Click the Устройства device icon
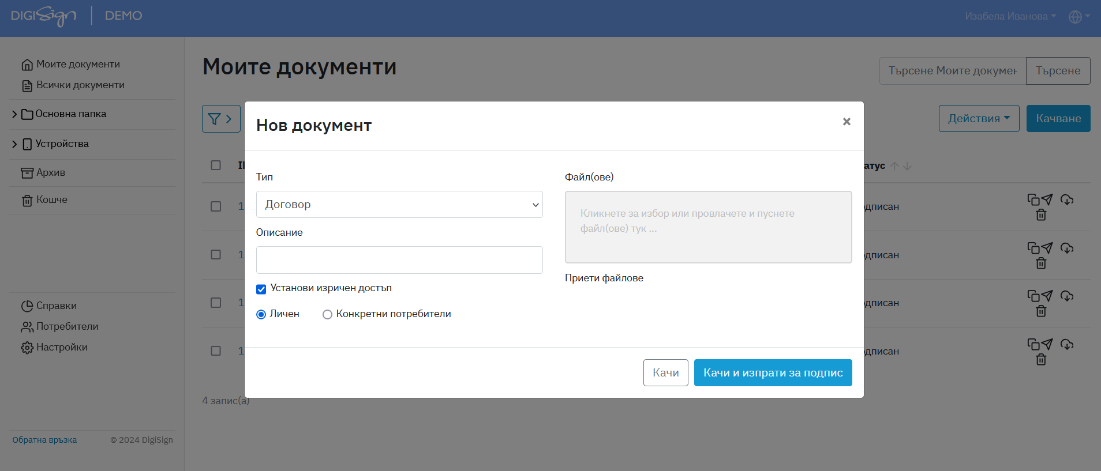The width and height of the screenshot is (1101, 471). click(x=27, y=144)
